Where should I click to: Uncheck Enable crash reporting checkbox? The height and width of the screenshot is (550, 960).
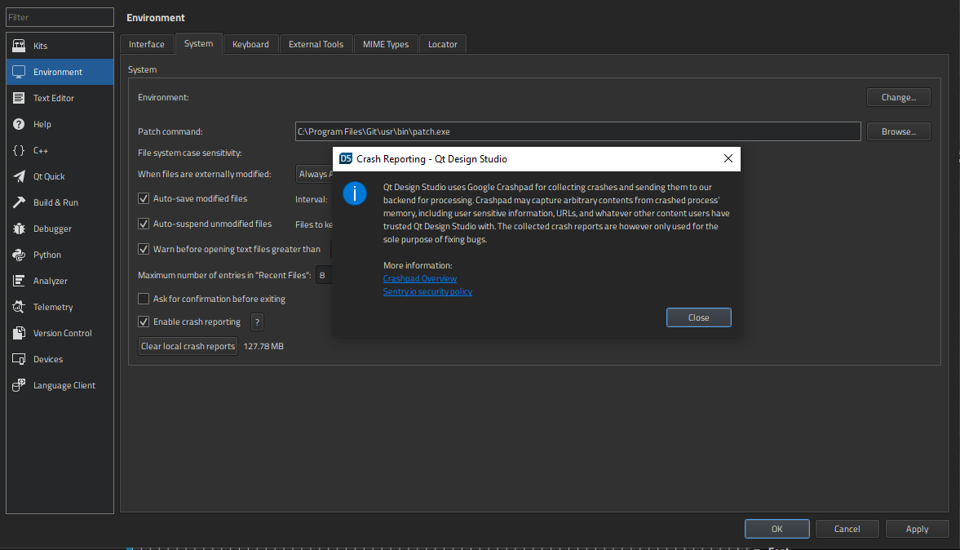[144, 322]
